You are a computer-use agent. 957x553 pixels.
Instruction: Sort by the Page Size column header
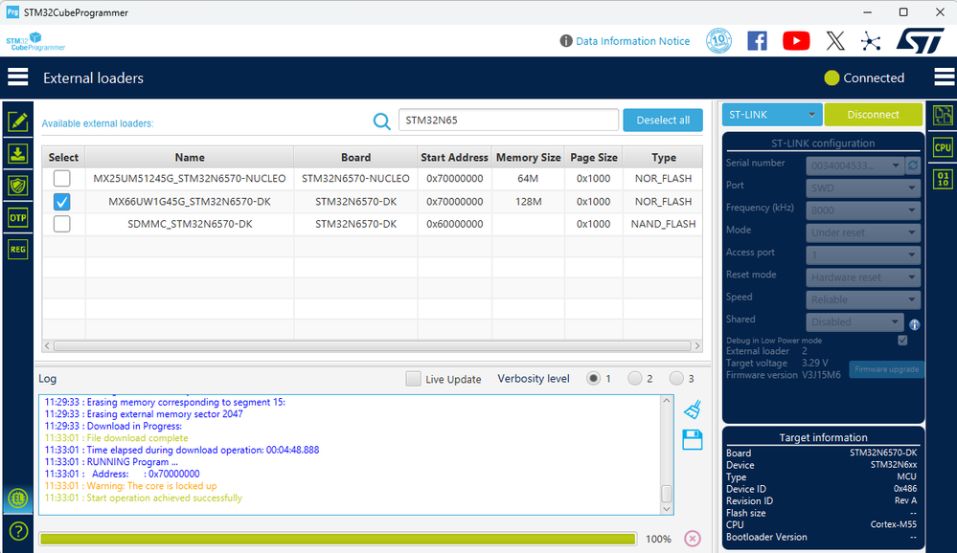tap(594, 157)
